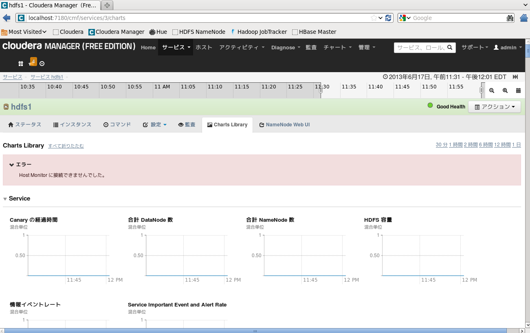The image size is (530, 333).
Task: Set time range to 30 分
Action: point(442,145)
